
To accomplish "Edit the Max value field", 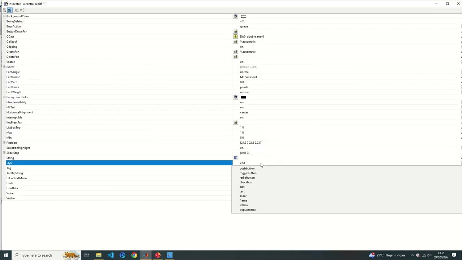I will tap(350, 133).
